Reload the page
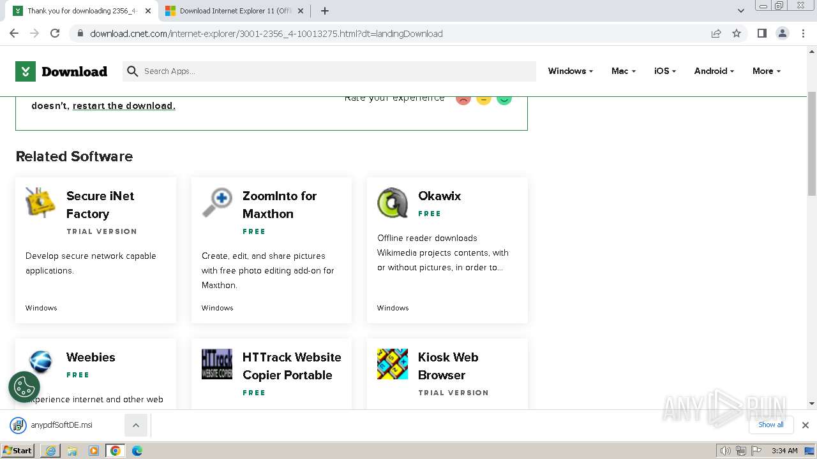The height and width of the screenshot is (459, 817). [55, 33]
